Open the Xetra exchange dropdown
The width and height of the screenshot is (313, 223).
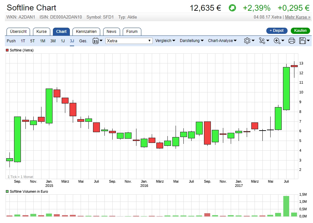(x=129, y=41)
